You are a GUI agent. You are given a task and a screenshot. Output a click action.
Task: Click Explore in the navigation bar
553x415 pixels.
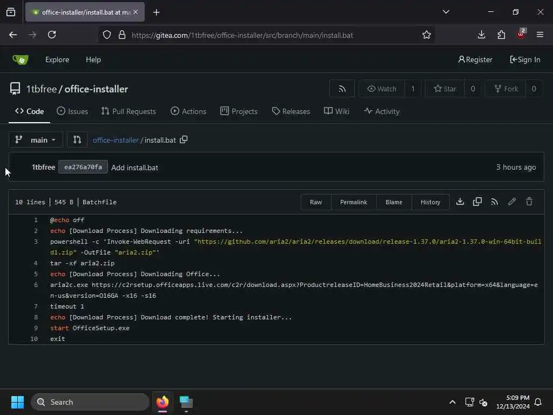click(x=57, y=59)
